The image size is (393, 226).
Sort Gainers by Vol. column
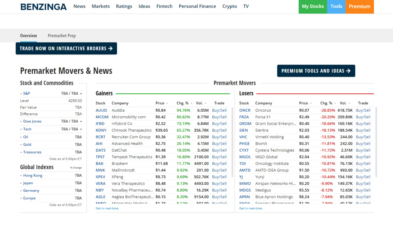201,103
